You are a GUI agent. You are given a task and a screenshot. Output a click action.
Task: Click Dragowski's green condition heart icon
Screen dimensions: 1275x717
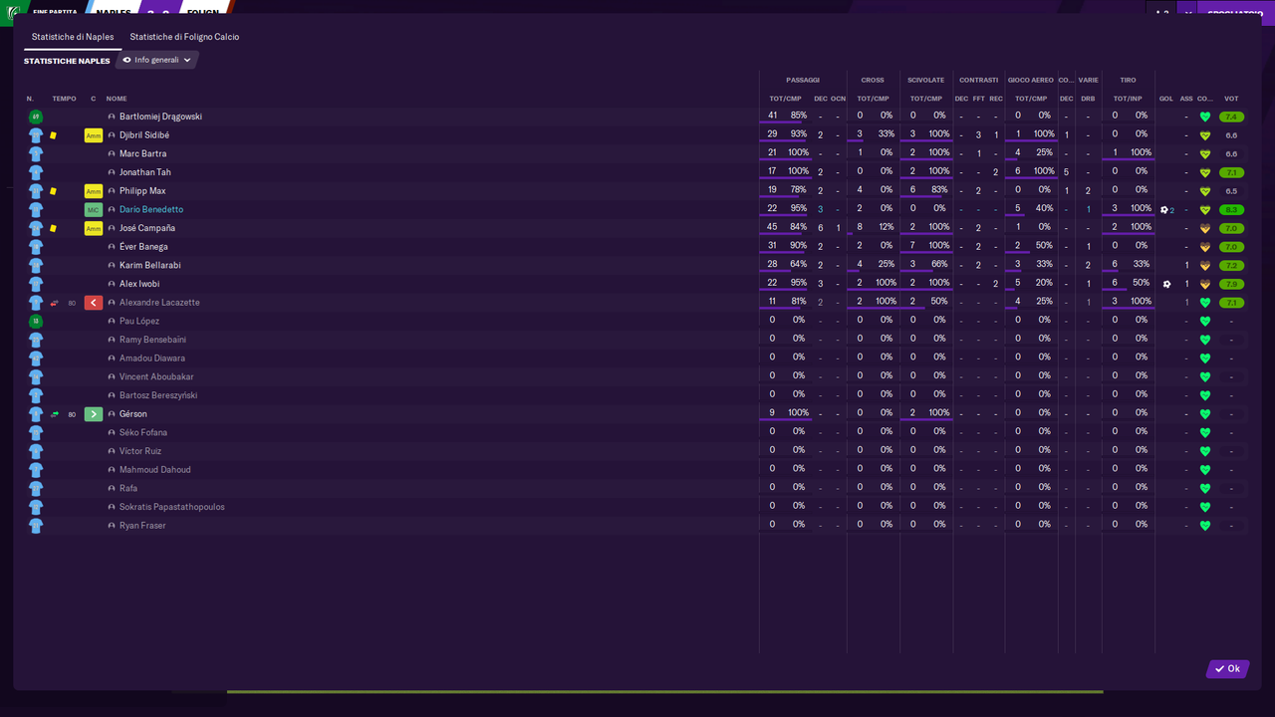(1205, 117)
